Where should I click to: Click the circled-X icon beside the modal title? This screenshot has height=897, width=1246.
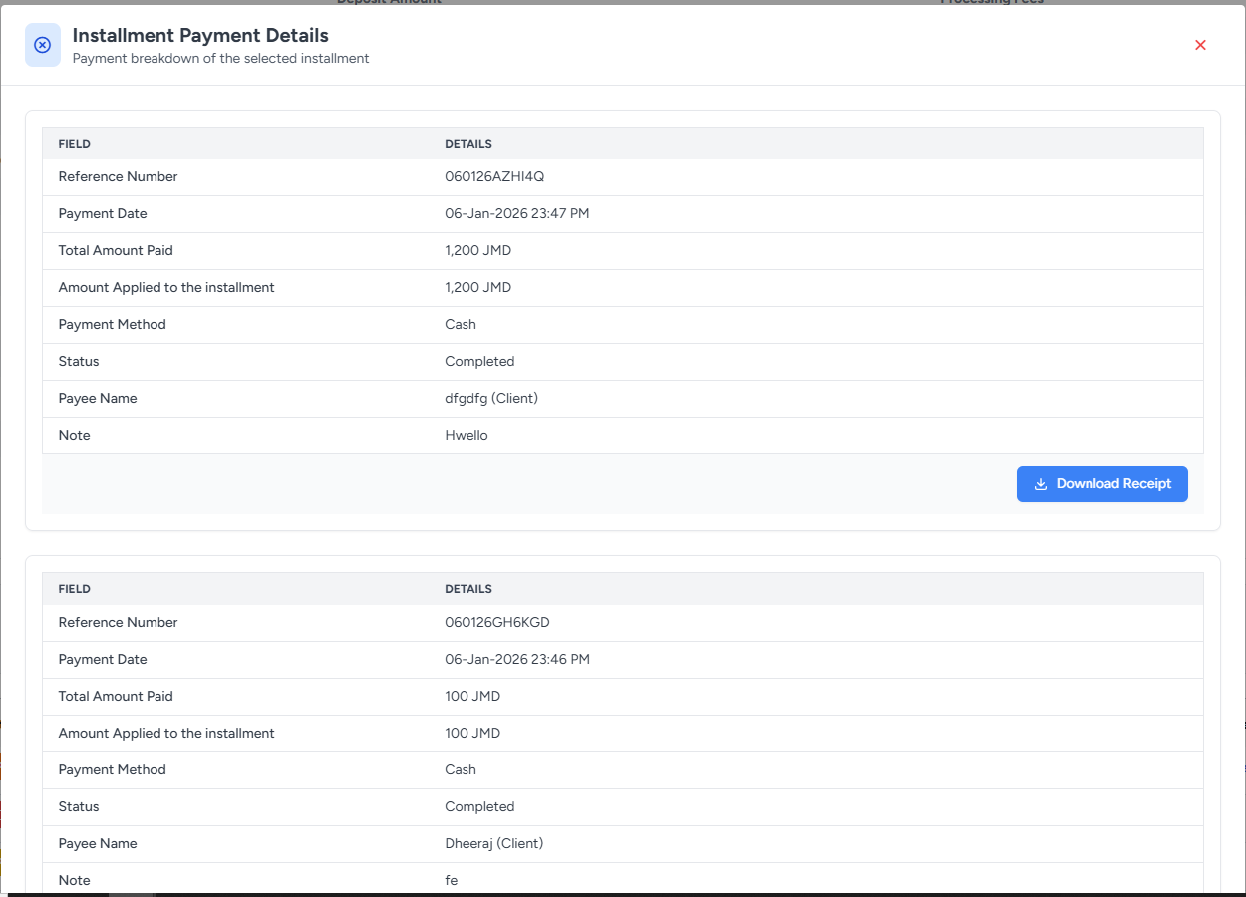click(x=43, y=45)
